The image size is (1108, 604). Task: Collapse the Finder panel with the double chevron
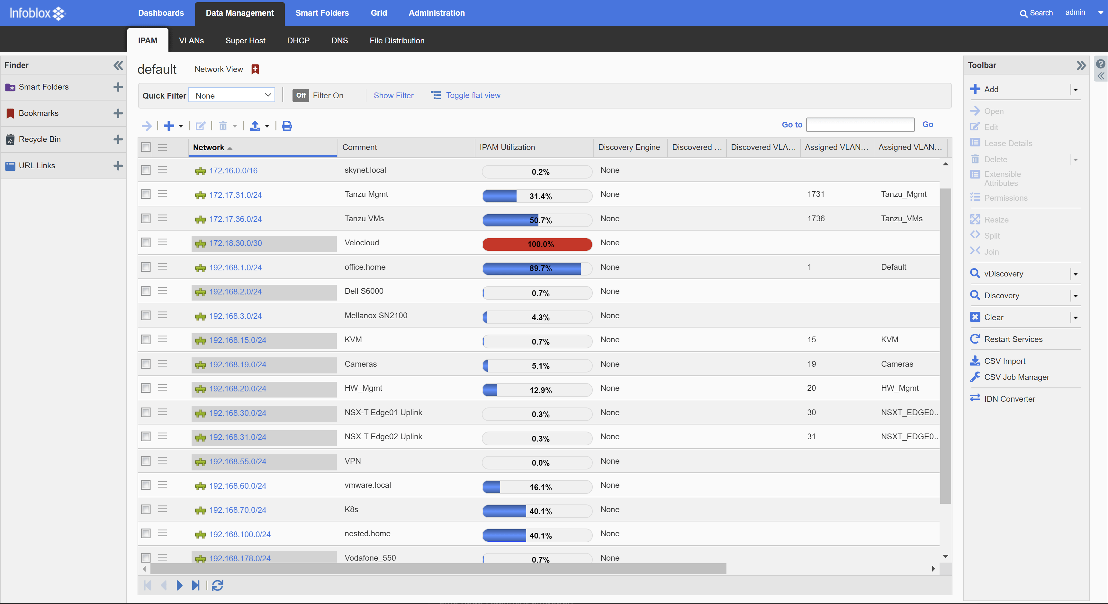[118, 65]
